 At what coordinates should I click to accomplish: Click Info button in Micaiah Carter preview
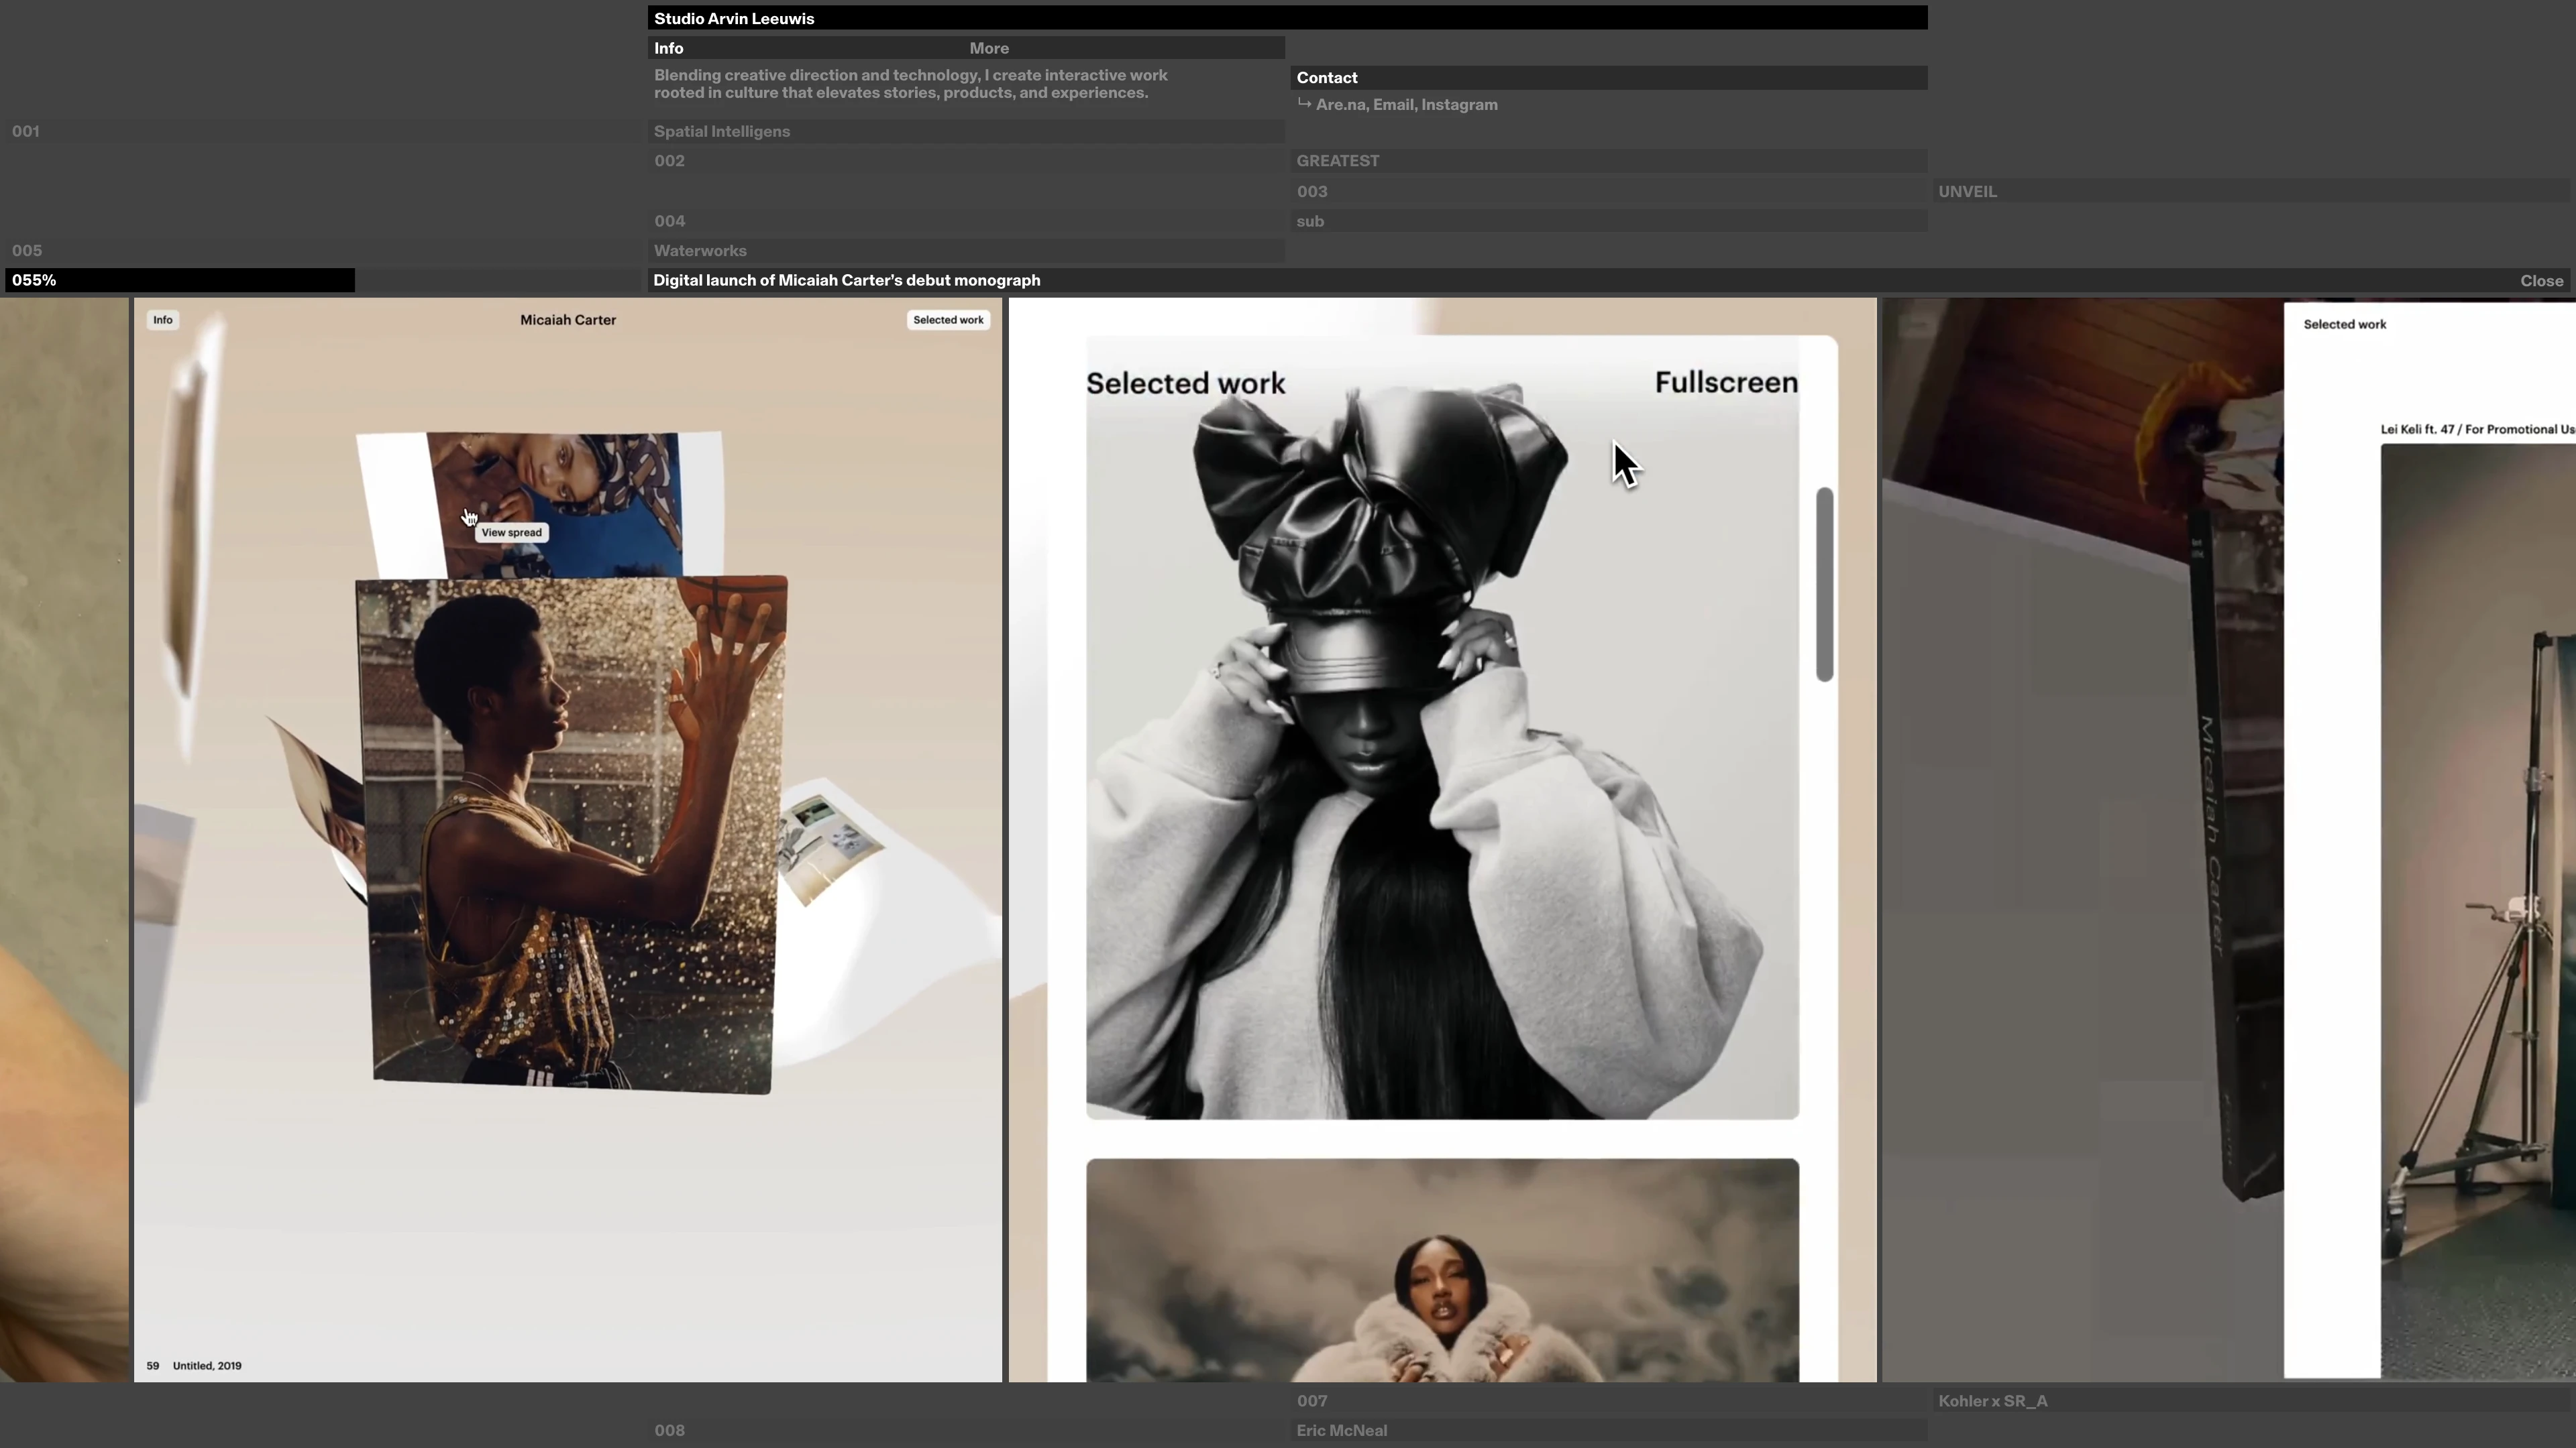tap(163, 320)
